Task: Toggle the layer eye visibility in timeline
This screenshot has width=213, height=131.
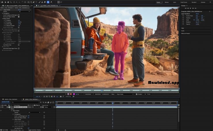Action: click(1, 107)
